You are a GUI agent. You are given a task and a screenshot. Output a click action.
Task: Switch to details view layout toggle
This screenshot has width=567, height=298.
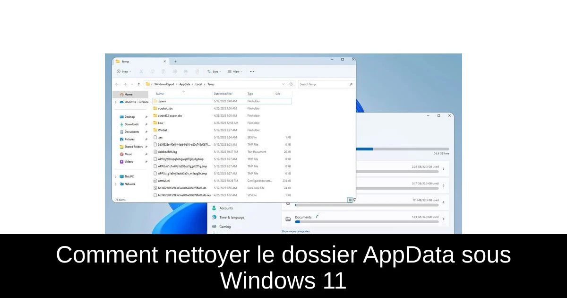350,200
